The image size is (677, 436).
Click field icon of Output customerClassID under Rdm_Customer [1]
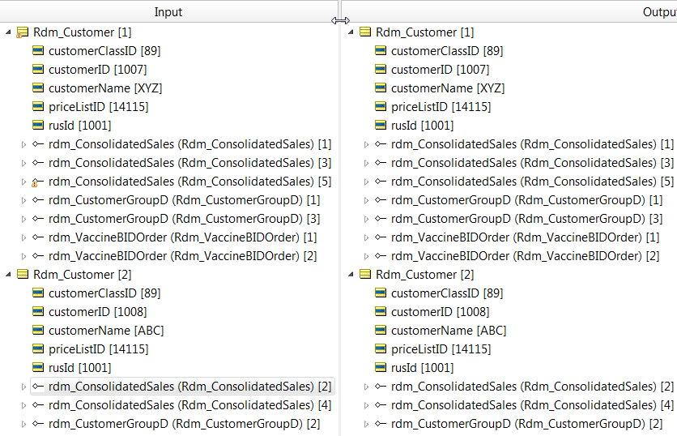tap(381, 50)
